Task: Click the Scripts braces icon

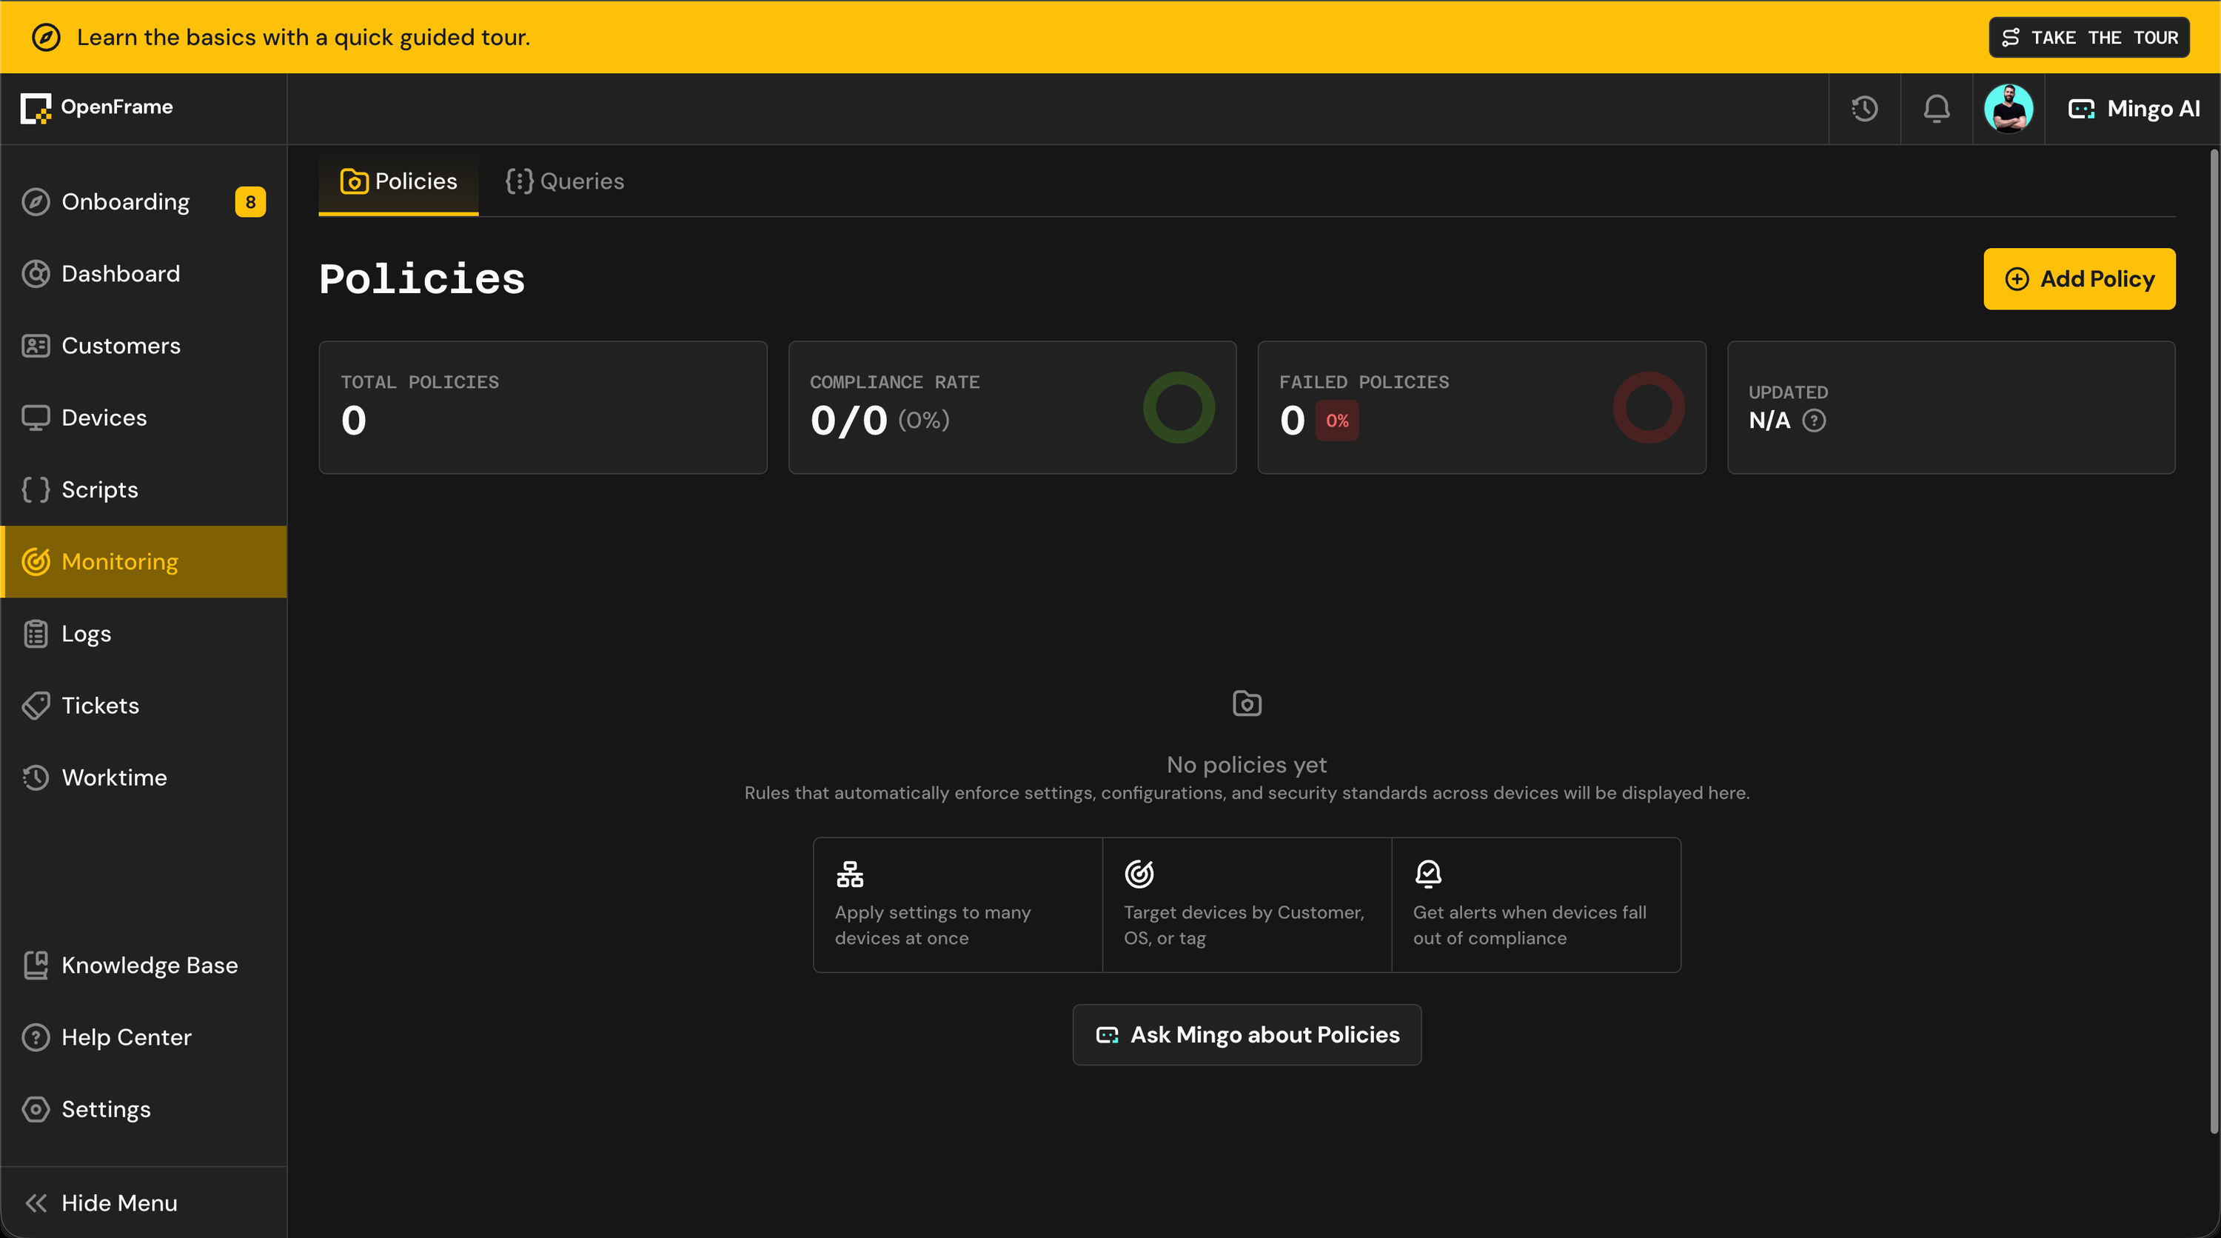Action: click(x=36, y=489)
